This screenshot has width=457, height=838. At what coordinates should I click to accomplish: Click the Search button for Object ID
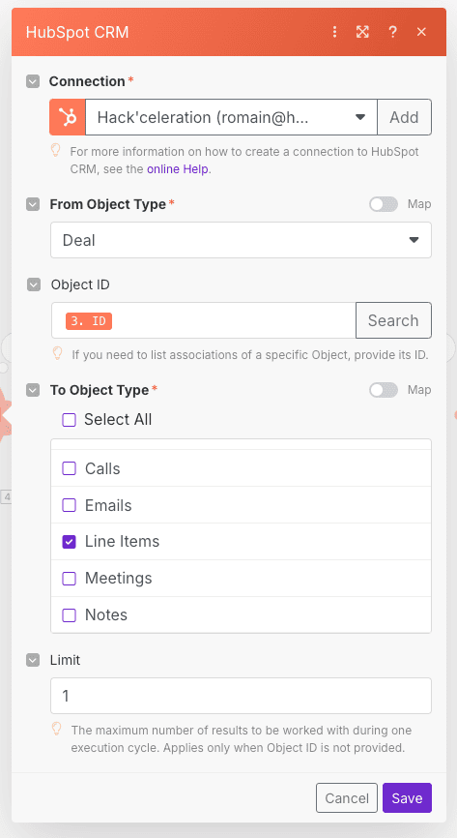coord(393,320)
